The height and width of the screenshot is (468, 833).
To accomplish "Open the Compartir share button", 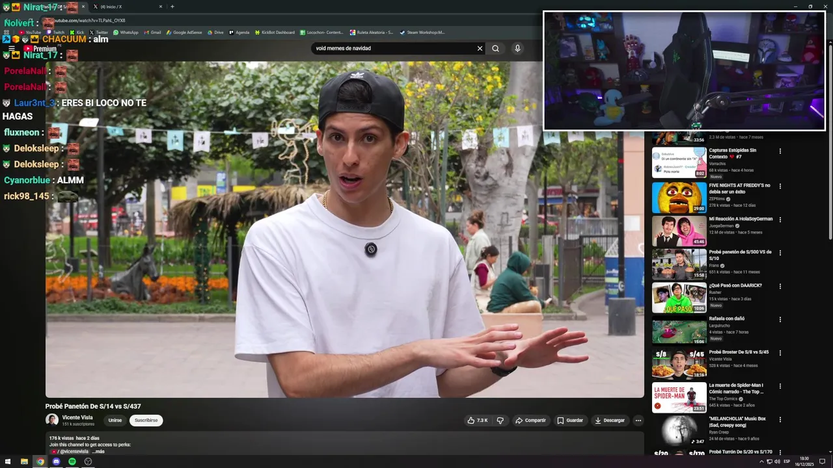I will (x=530, y=421).
